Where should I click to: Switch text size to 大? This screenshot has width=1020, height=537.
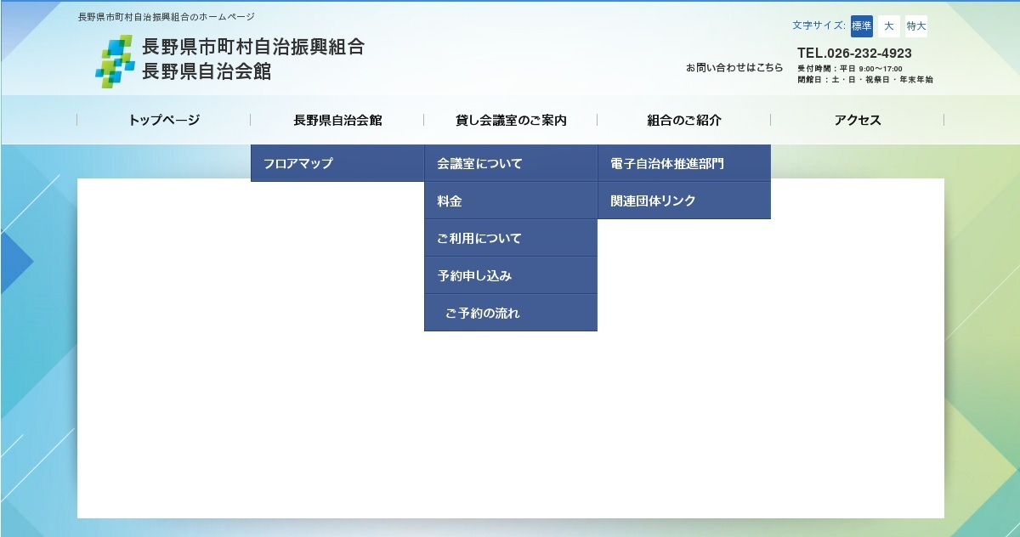click(888, 26)
